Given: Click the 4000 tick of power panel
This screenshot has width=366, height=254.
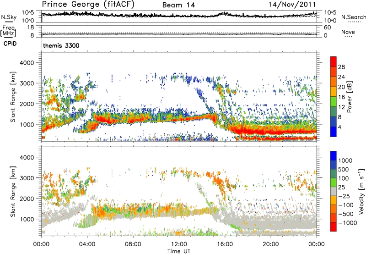Looking at the screenshot, I should (x=27, y=63).
